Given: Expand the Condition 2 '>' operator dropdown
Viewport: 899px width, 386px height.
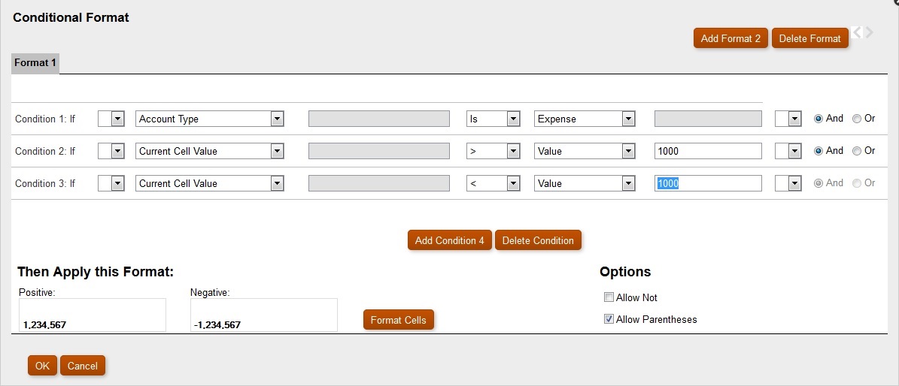Looking at the screenshot, I should [x=513, y=151].
